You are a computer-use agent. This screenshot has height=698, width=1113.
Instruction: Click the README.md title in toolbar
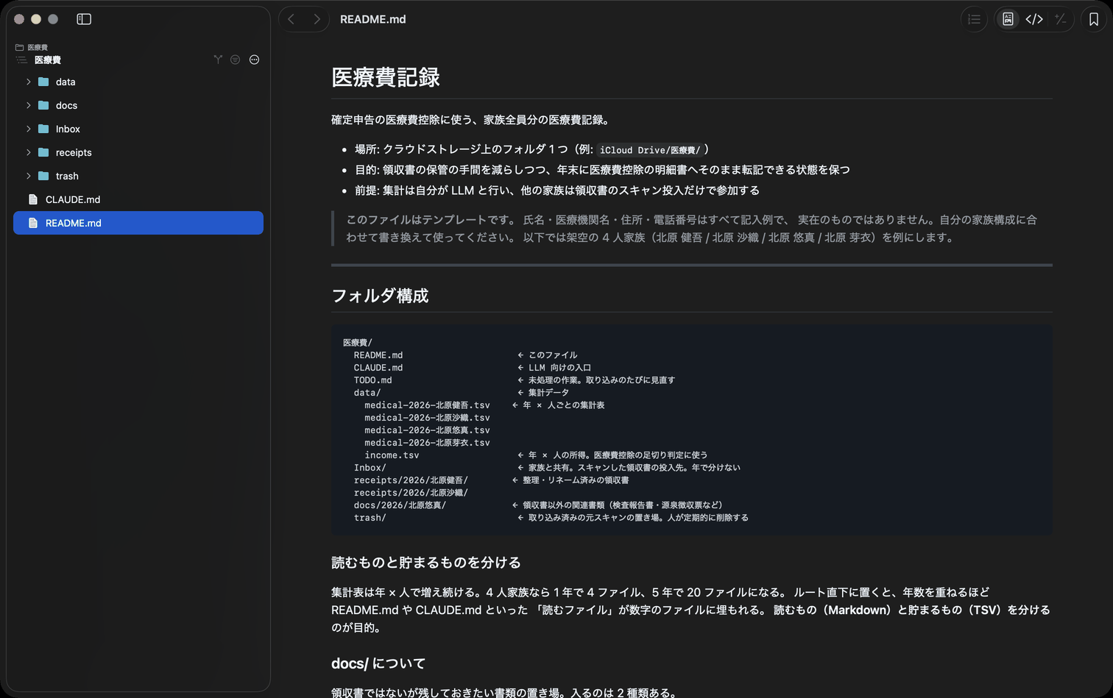point(372,19)
